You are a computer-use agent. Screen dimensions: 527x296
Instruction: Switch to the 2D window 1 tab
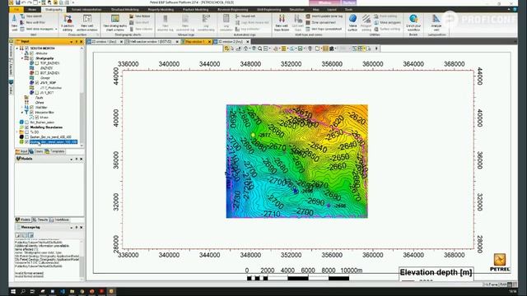105,42
